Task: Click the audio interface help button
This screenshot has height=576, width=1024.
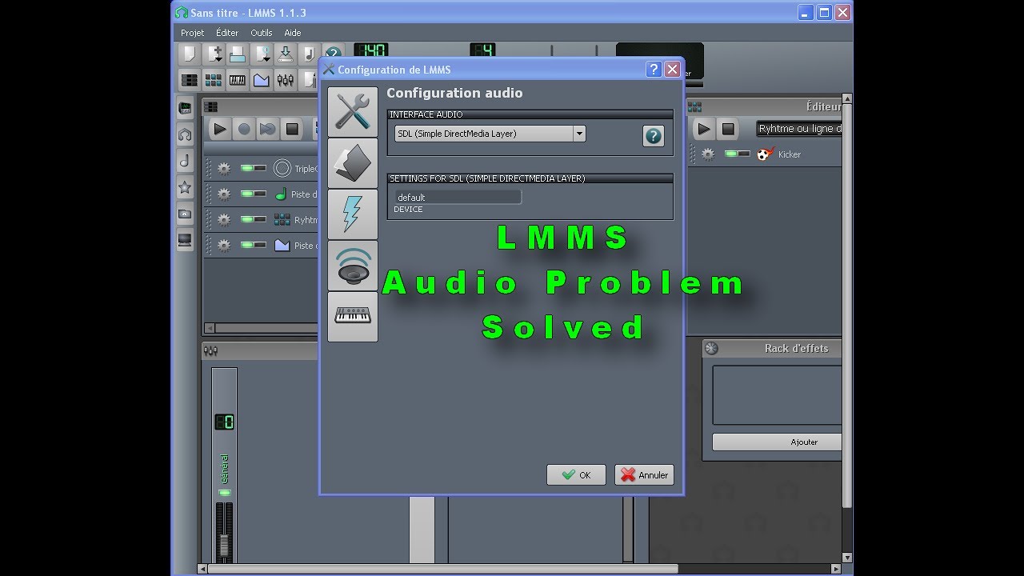Action: coord(654,136)
